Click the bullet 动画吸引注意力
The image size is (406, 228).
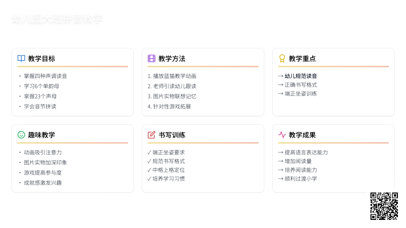(x=43, y=152)
